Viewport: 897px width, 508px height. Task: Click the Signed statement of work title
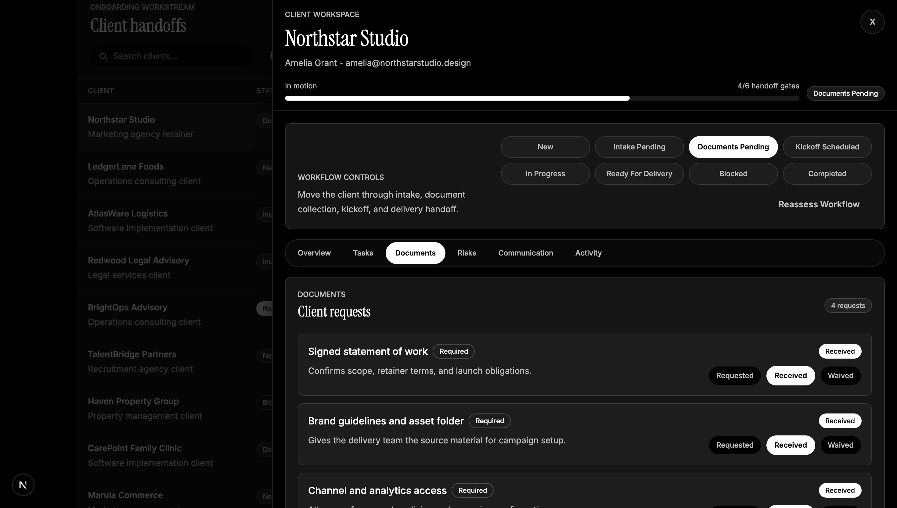pos(368,351)
